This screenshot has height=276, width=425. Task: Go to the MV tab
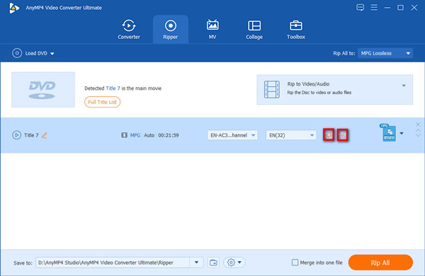[212, 29]
